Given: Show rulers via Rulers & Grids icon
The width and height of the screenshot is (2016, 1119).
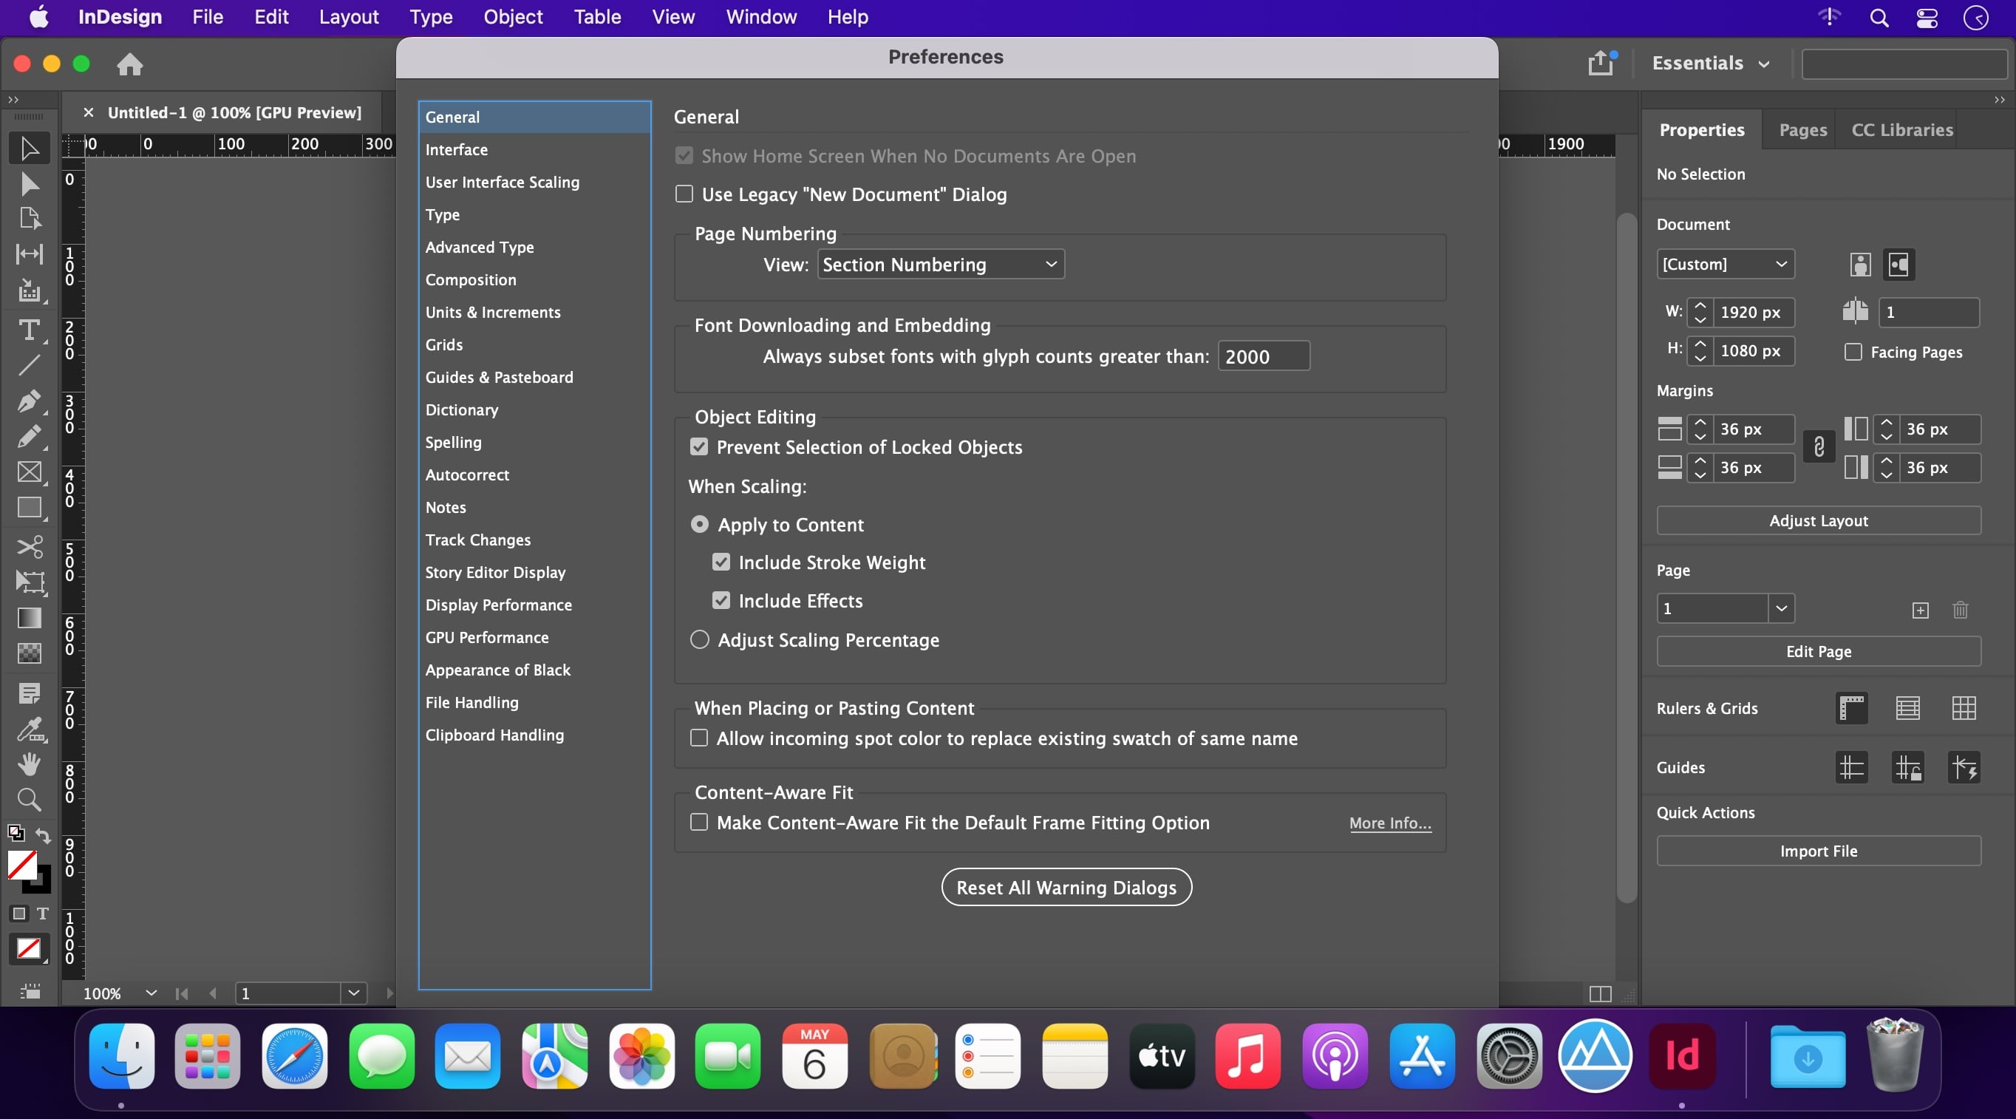Looking at the screenshot, I should tap(1852, 708).
